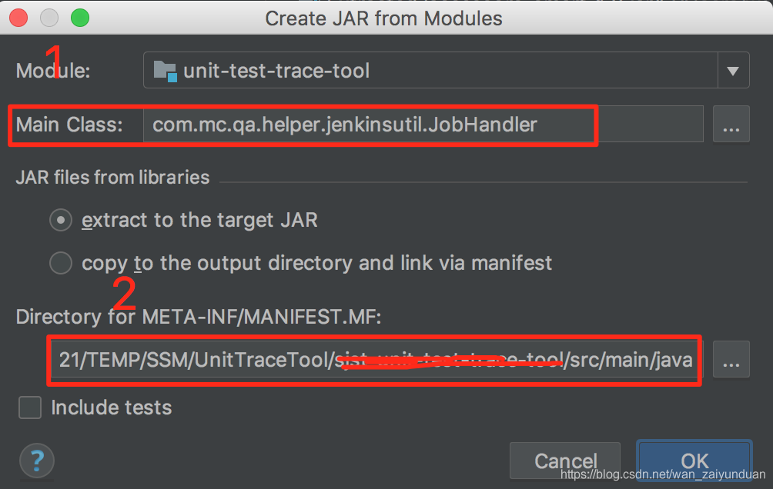773x489 pixels.
Task: Click the yellow minimize window button
Action: (49, 18)
